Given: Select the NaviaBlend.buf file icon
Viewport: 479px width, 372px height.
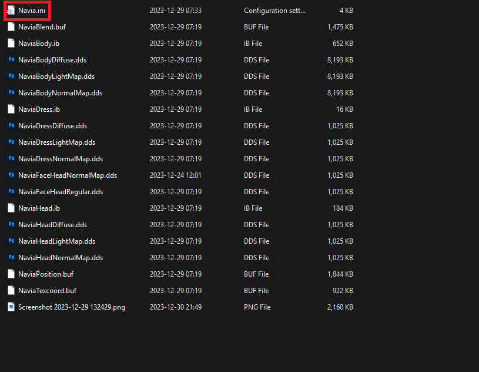Looking at the screenshot, I should pyautogui.click(x=11, y=27).
